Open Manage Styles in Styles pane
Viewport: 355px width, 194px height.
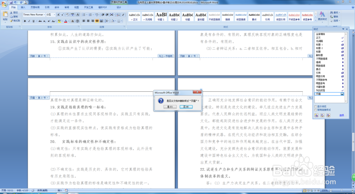click(x=328, y=115)
